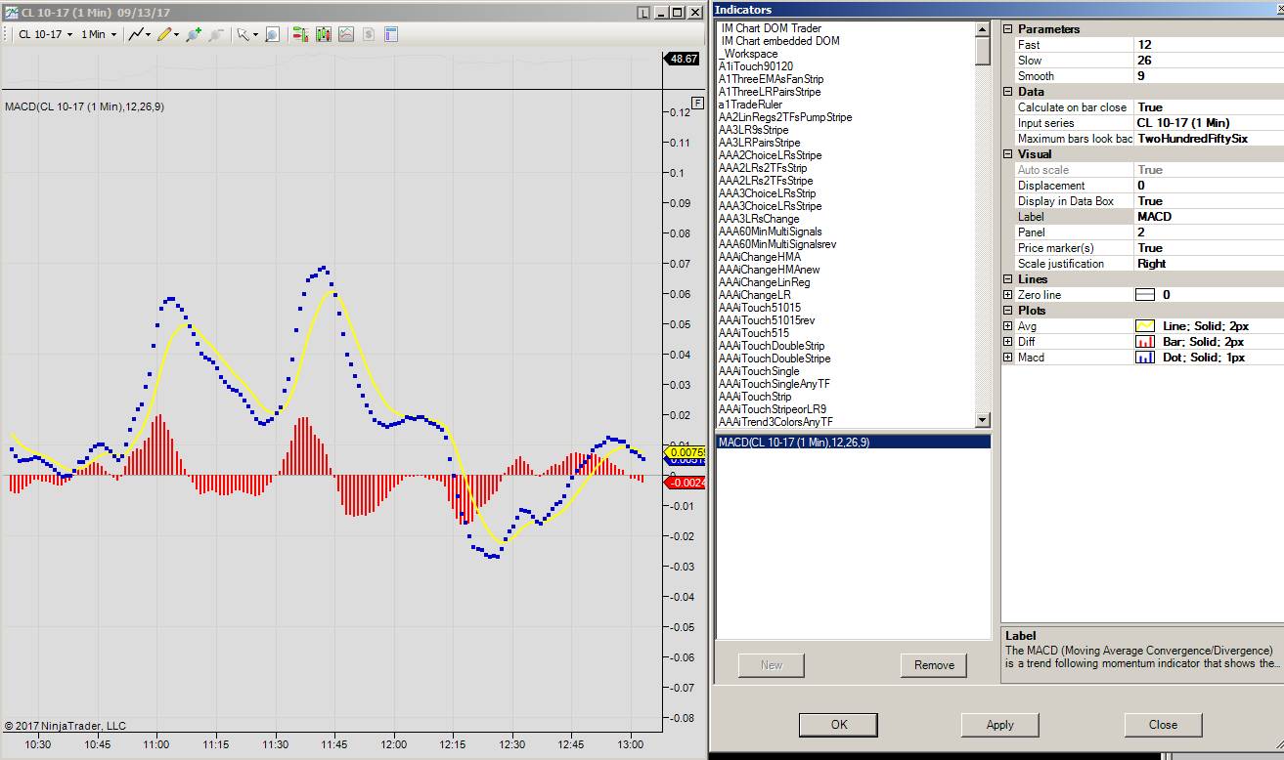Image resolution: width=1284 pixels, height=760 pixels.
Task: Open chart properties from the toolbar
Action: (x=390, y=34)
